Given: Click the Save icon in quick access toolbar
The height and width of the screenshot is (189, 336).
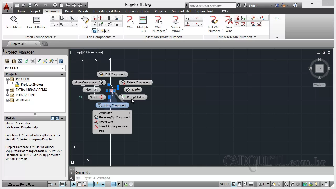Looking at the screenshot, I should click(30, 5).
